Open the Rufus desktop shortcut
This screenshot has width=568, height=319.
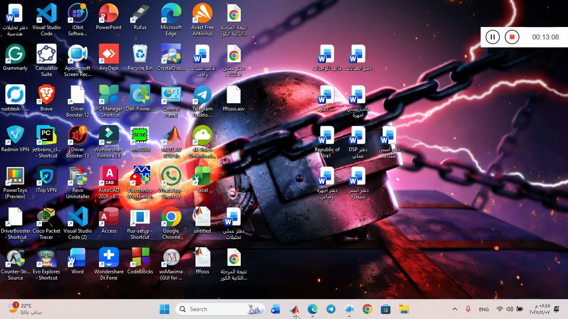(140, 17)
